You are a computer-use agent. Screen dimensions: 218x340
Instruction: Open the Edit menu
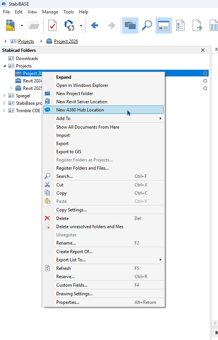point(19,12)
